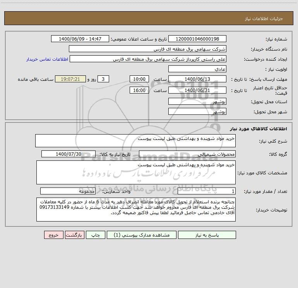Screen dimensions: 298x288
Task: Click the remaining time countdown 19:07:21
Action: (x=70, y=79)
